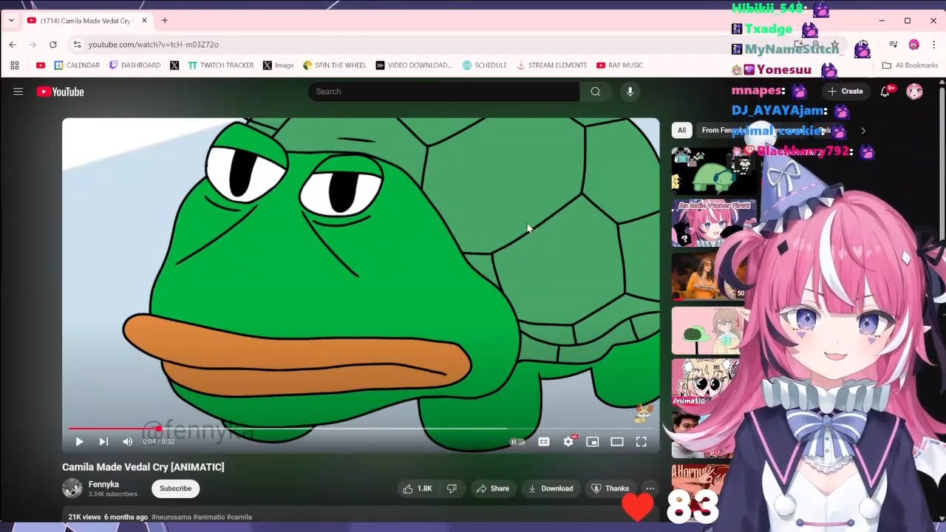Open TWITCH TRACKER bookmark

220,65
